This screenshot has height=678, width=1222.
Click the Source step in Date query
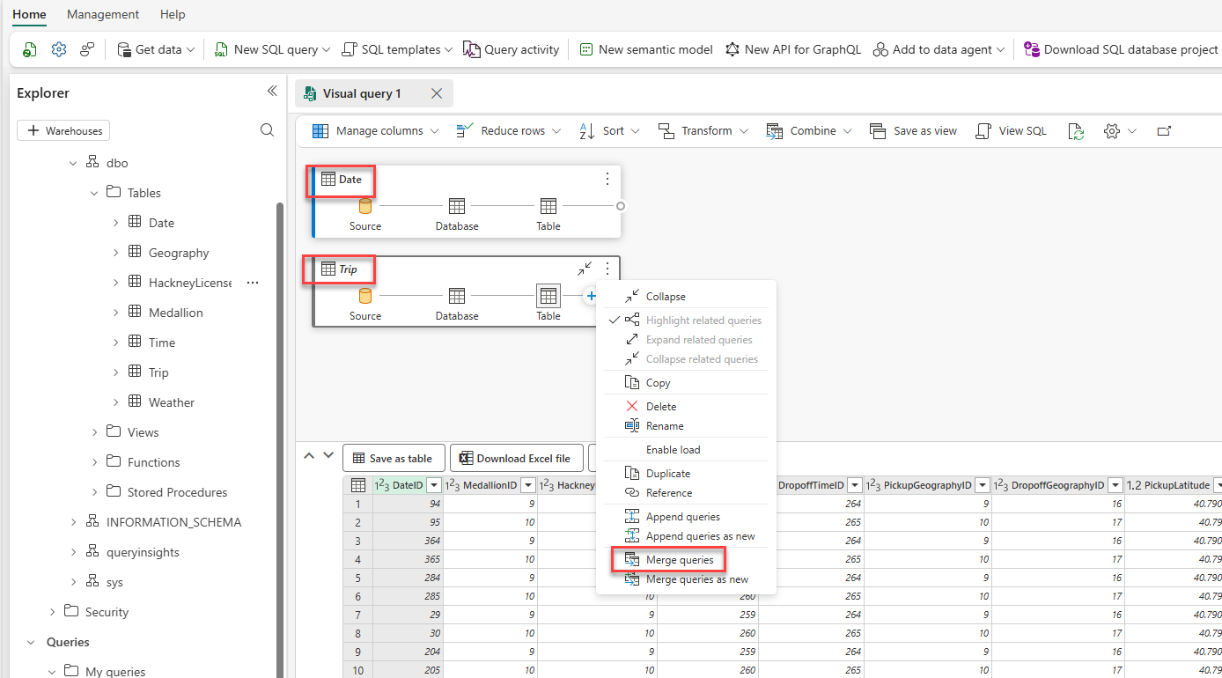pos(365,214)
